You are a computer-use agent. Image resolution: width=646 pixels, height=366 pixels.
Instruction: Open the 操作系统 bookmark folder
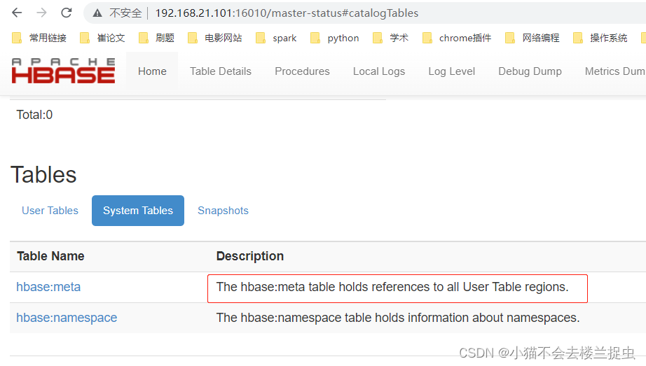pos(600,38)
